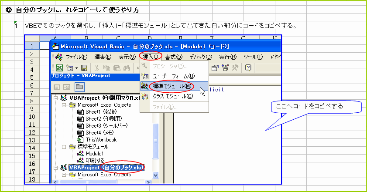Select row header 10 in Excel sheet

[32, 117]
